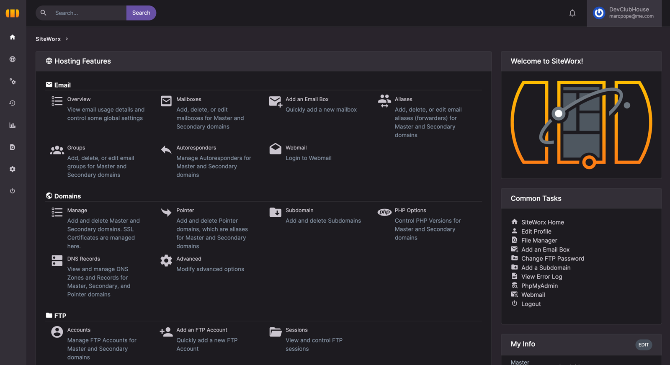Viewport: 670px width, 365px height.
Task: Open the Pointer domains arrow icon
Action: (166, 212)
